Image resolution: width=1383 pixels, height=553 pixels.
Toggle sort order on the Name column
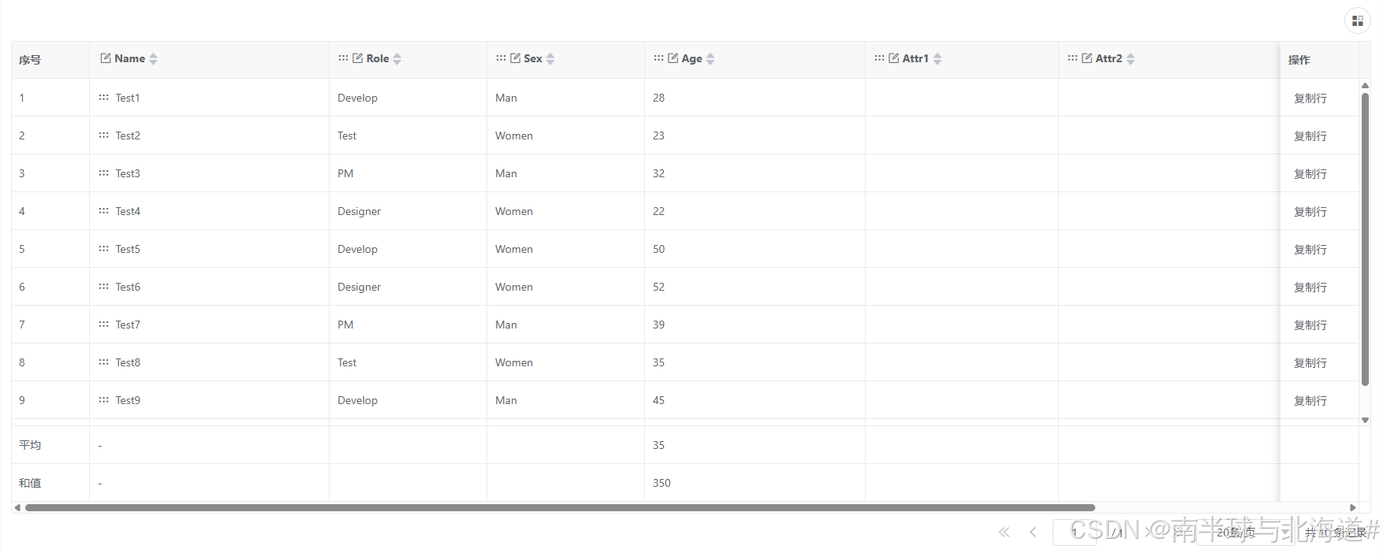pyautogui.click(x=153, y=58)
